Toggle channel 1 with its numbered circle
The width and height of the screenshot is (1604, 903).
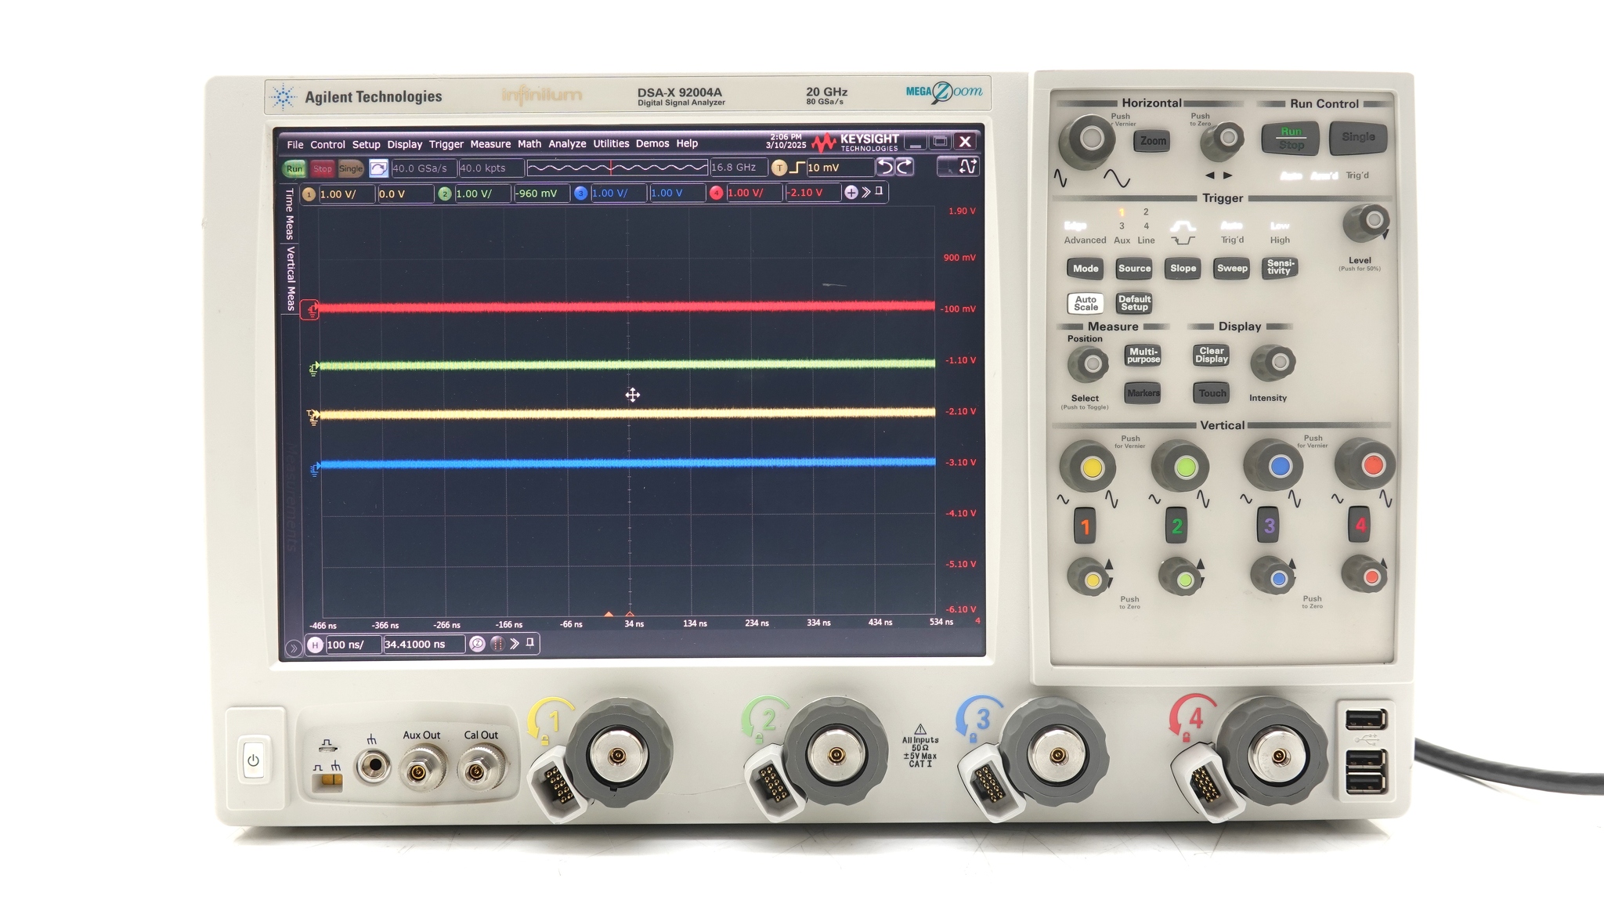click(x=308, y=194)
